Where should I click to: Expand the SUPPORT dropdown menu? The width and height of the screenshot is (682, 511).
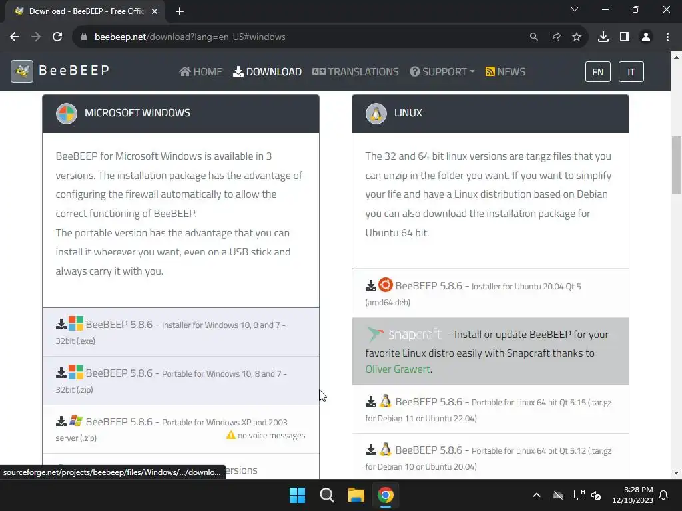[442, 72]
